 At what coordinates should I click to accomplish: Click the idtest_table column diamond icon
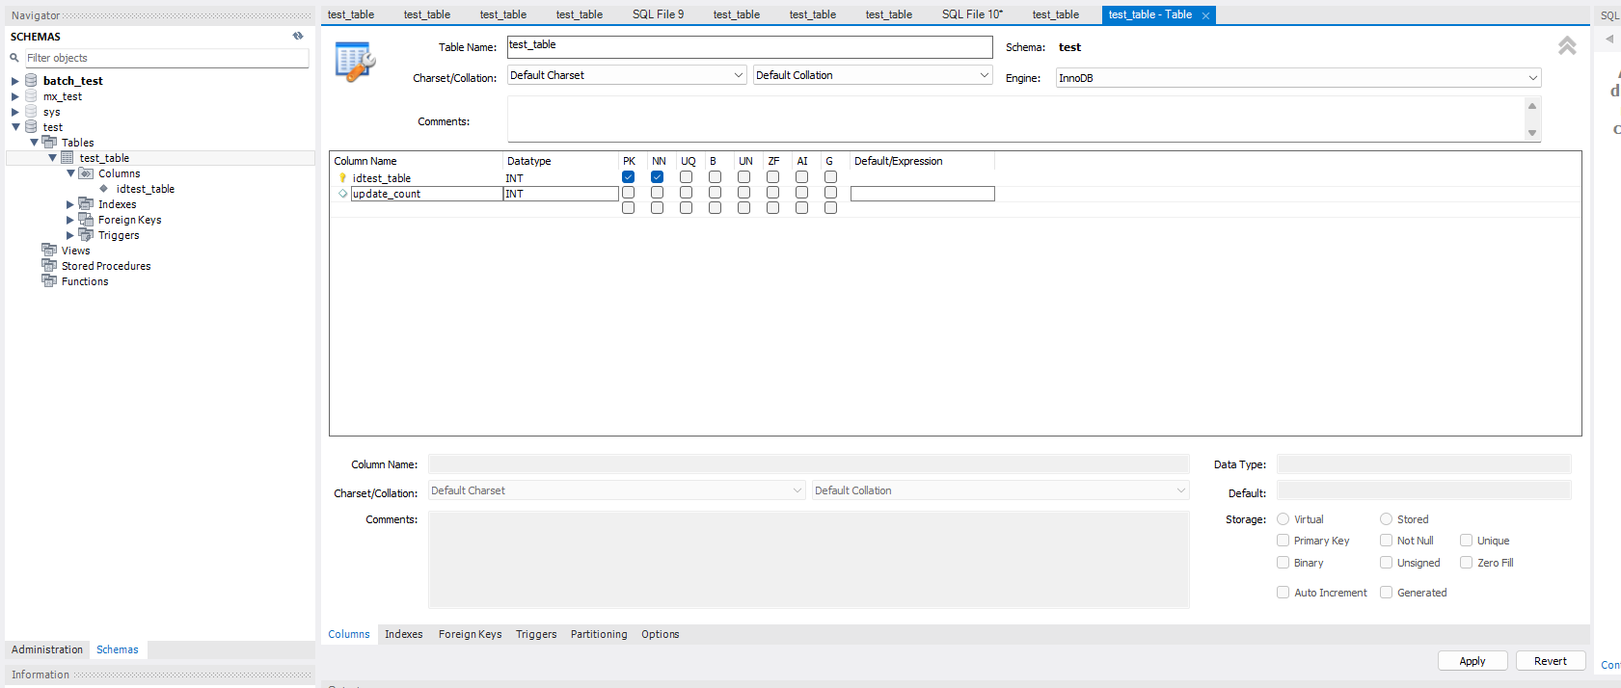104,189
